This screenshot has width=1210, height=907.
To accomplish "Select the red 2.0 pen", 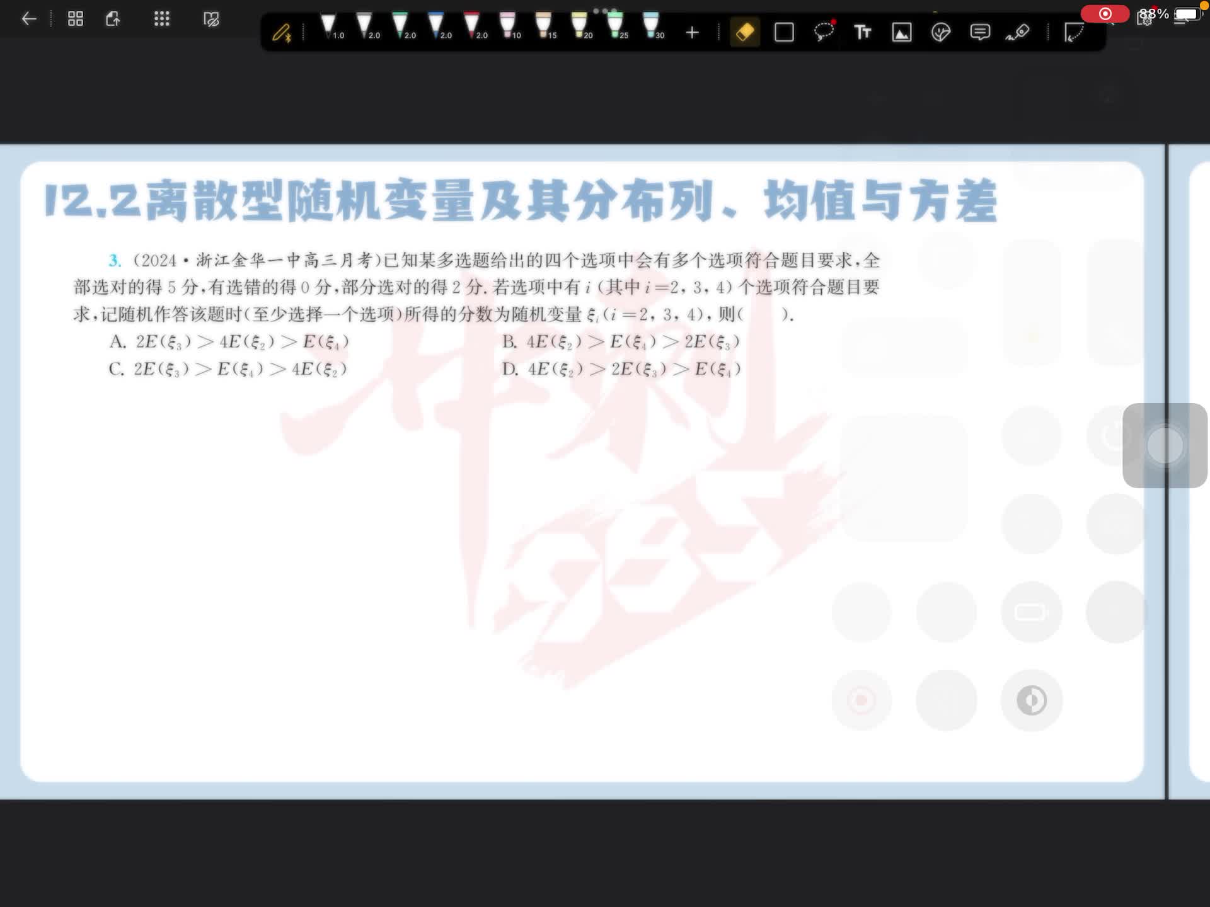I will tap(472, 26).
